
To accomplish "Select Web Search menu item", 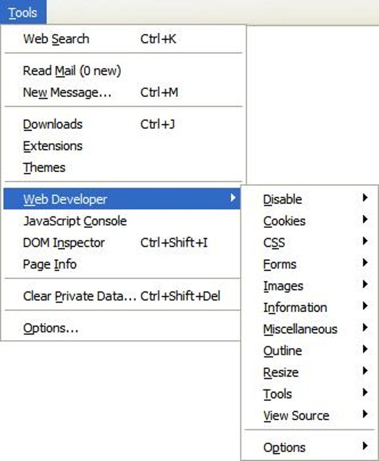I will tap(56, 39).
